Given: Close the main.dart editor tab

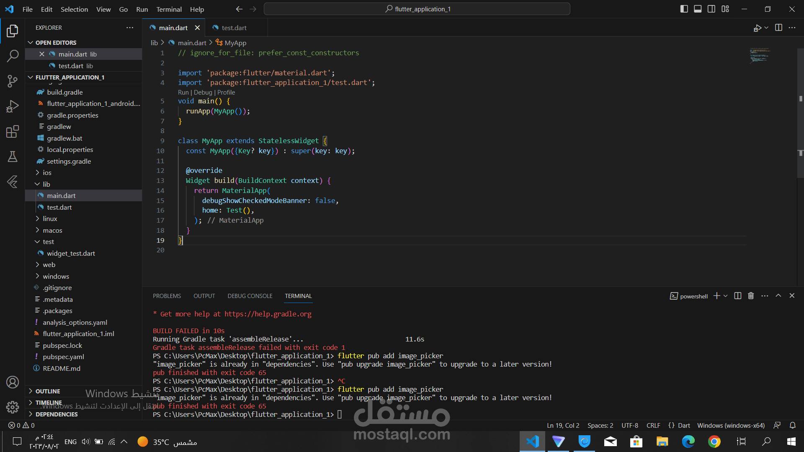Looking at the screenshot, I should tap(197, 28).
